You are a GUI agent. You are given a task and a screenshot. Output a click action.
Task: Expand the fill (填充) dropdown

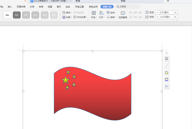[67, 13]
